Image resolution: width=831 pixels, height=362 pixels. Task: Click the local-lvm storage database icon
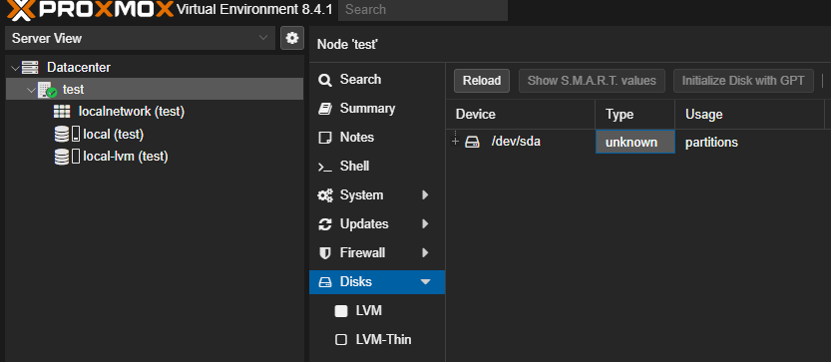click(62, 157)
